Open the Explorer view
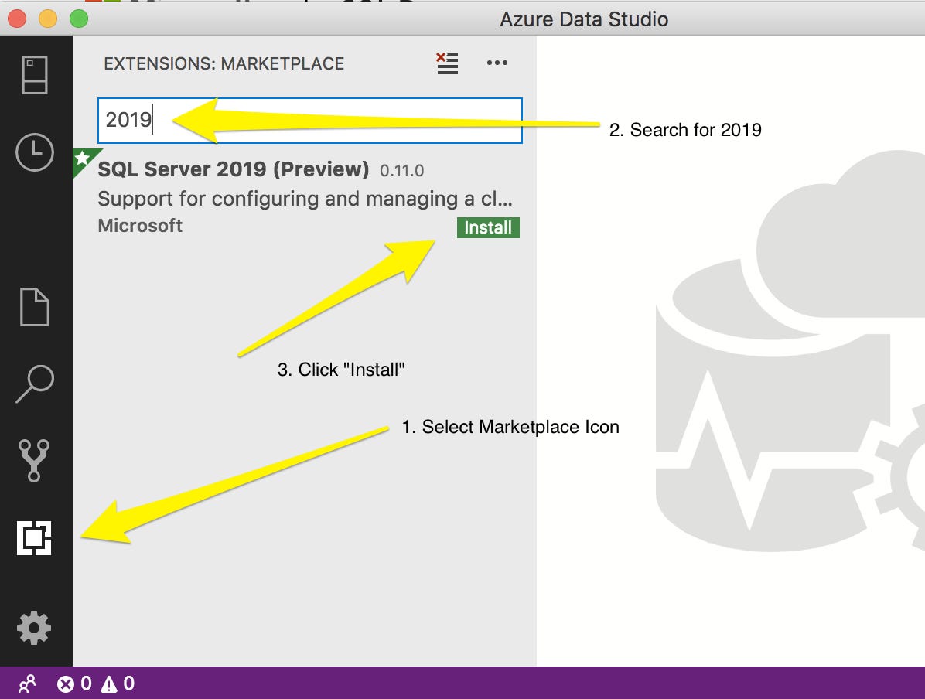Screen dimensions: 925x699 point(35,307)
